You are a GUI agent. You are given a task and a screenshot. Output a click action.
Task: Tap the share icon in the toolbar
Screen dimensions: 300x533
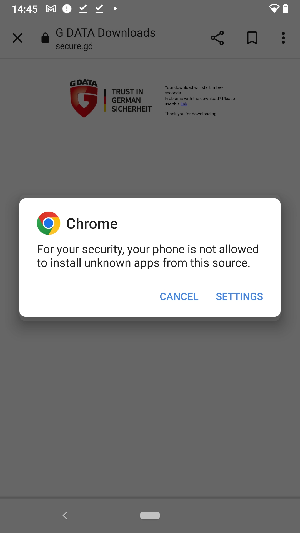coord(217,38)
